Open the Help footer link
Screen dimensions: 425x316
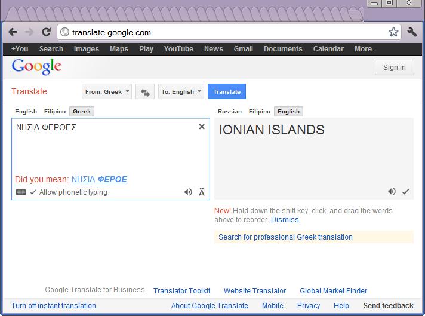[341, 306]
